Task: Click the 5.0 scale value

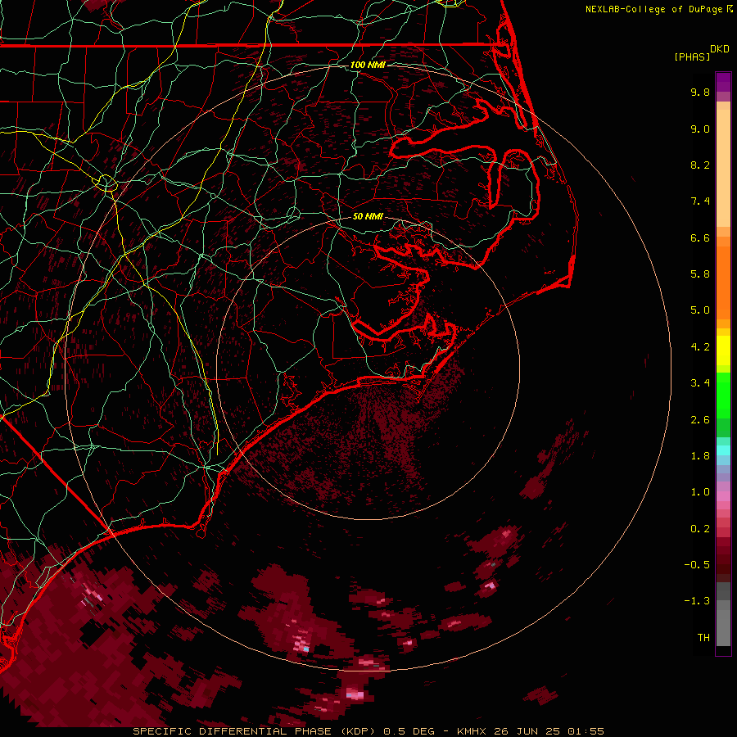Action: pyautogui.click(x=700, y=310)
